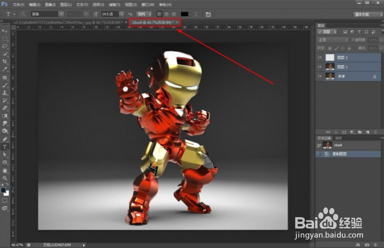Toggle lock position
384x248 pixels.
343,48
